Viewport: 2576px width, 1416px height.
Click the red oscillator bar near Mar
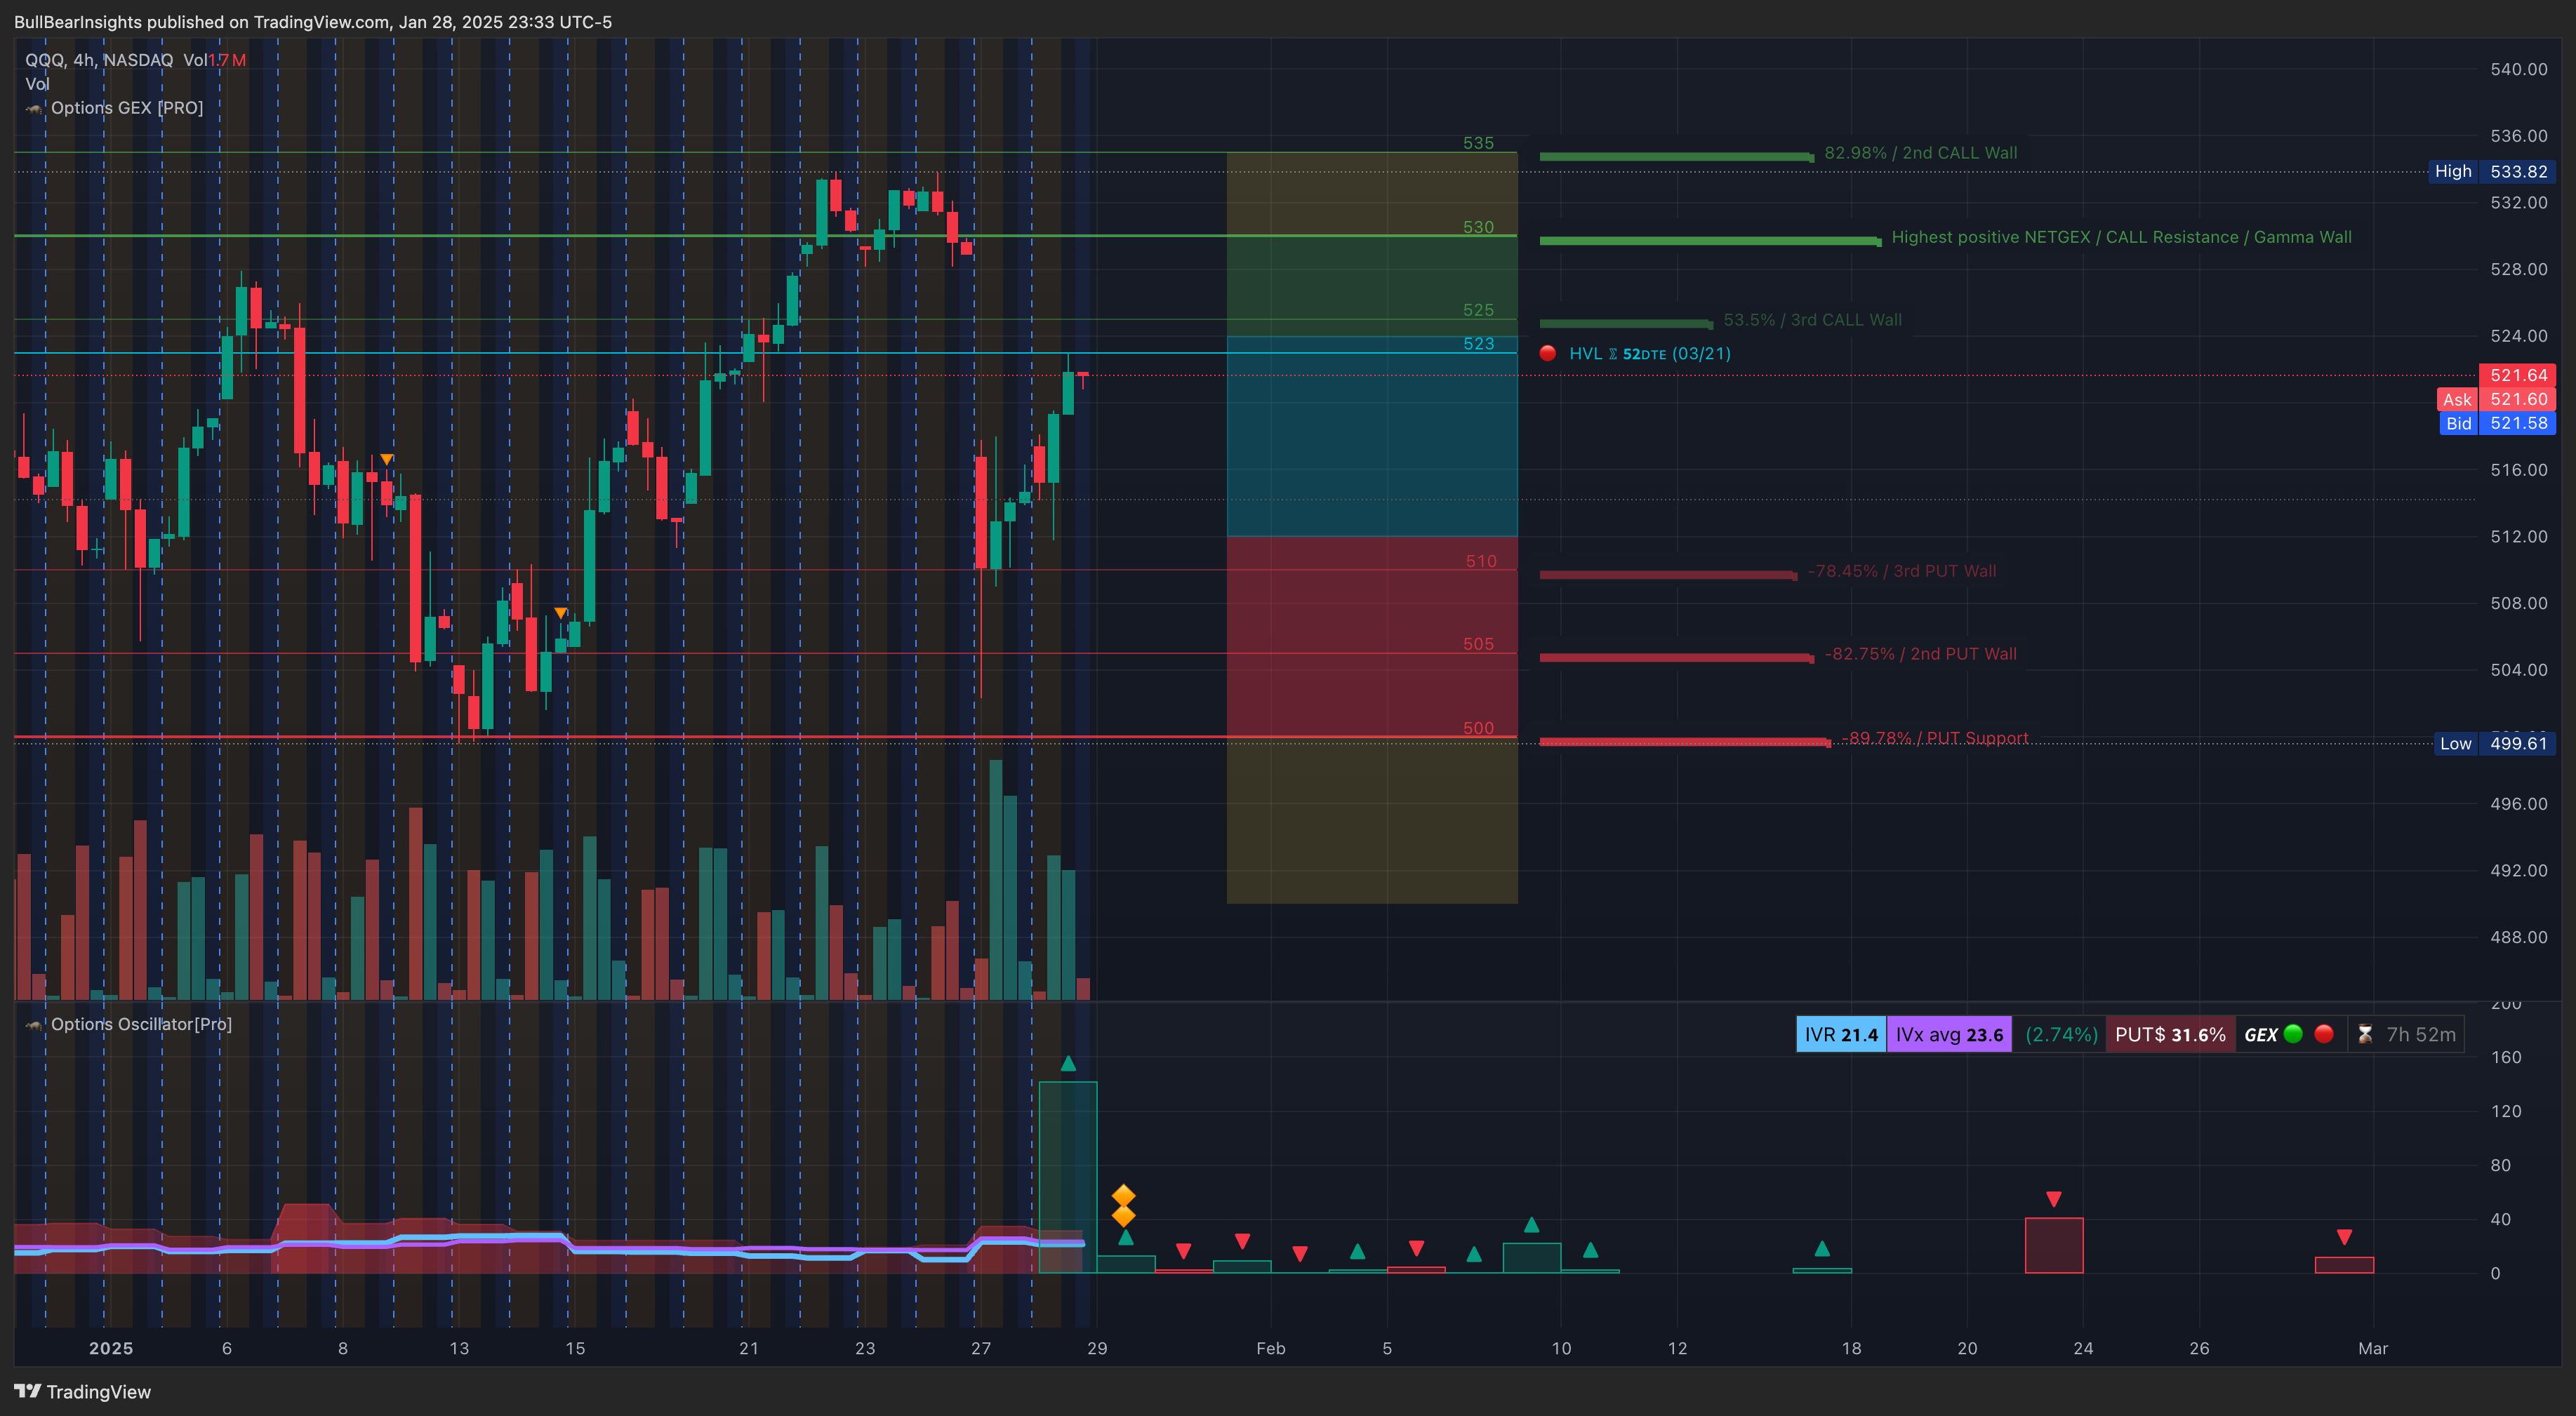2344,1265
